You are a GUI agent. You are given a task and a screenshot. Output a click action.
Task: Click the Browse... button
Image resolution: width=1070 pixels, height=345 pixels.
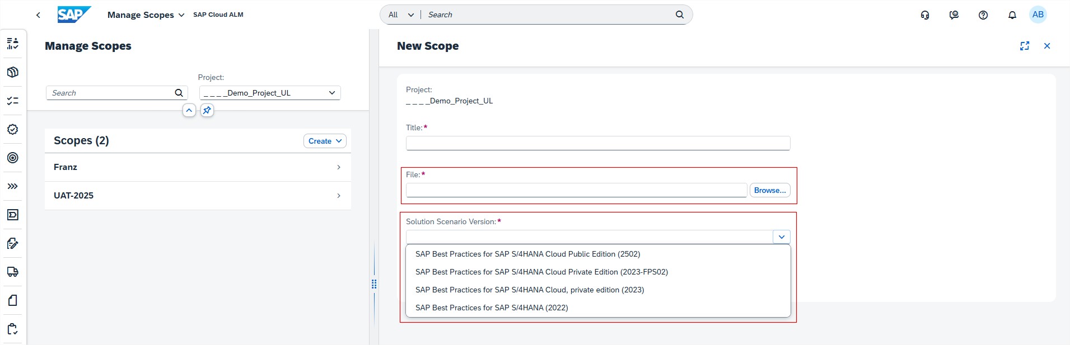[x=769, y=190]
